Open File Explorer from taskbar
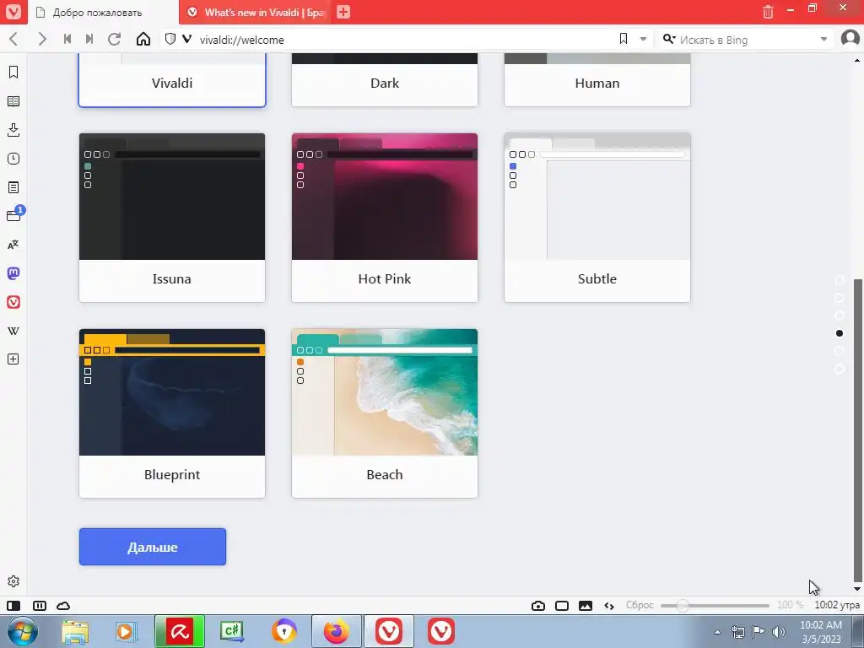The image size is (864, 648). click(75, 631)
